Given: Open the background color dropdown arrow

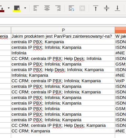Looking at the screenshot, I should pyautogui.click(x=25, y=8).
